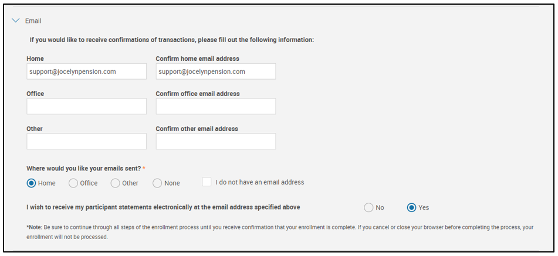Click the 'Confirm other email address' label
Viewport: 558px width, 256px height.
coord(197,129)
